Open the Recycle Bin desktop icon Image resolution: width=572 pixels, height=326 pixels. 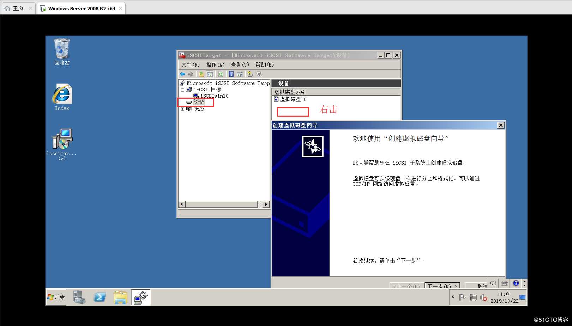(x=62, y=52)
